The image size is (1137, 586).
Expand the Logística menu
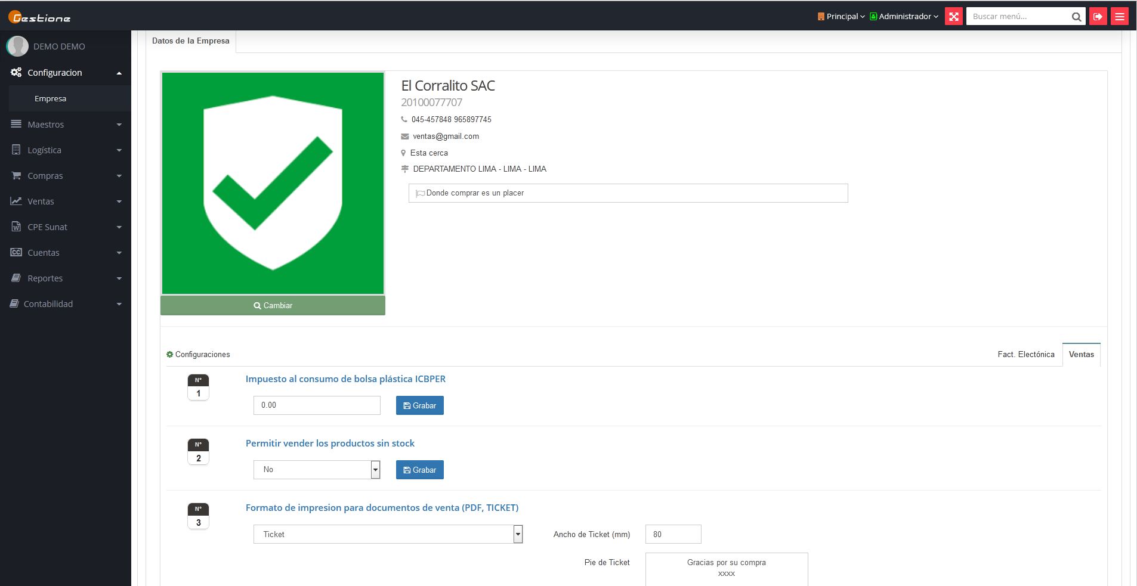pos(119,150)
